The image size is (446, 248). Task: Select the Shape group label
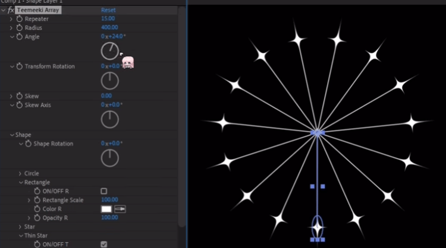pos(23,135)
